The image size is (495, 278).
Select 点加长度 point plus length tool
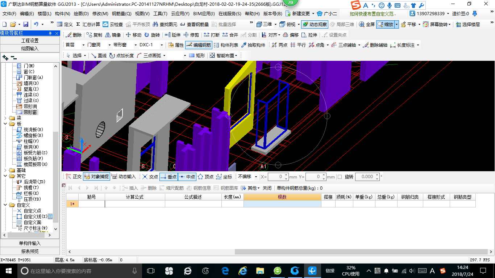coord(122,55)
